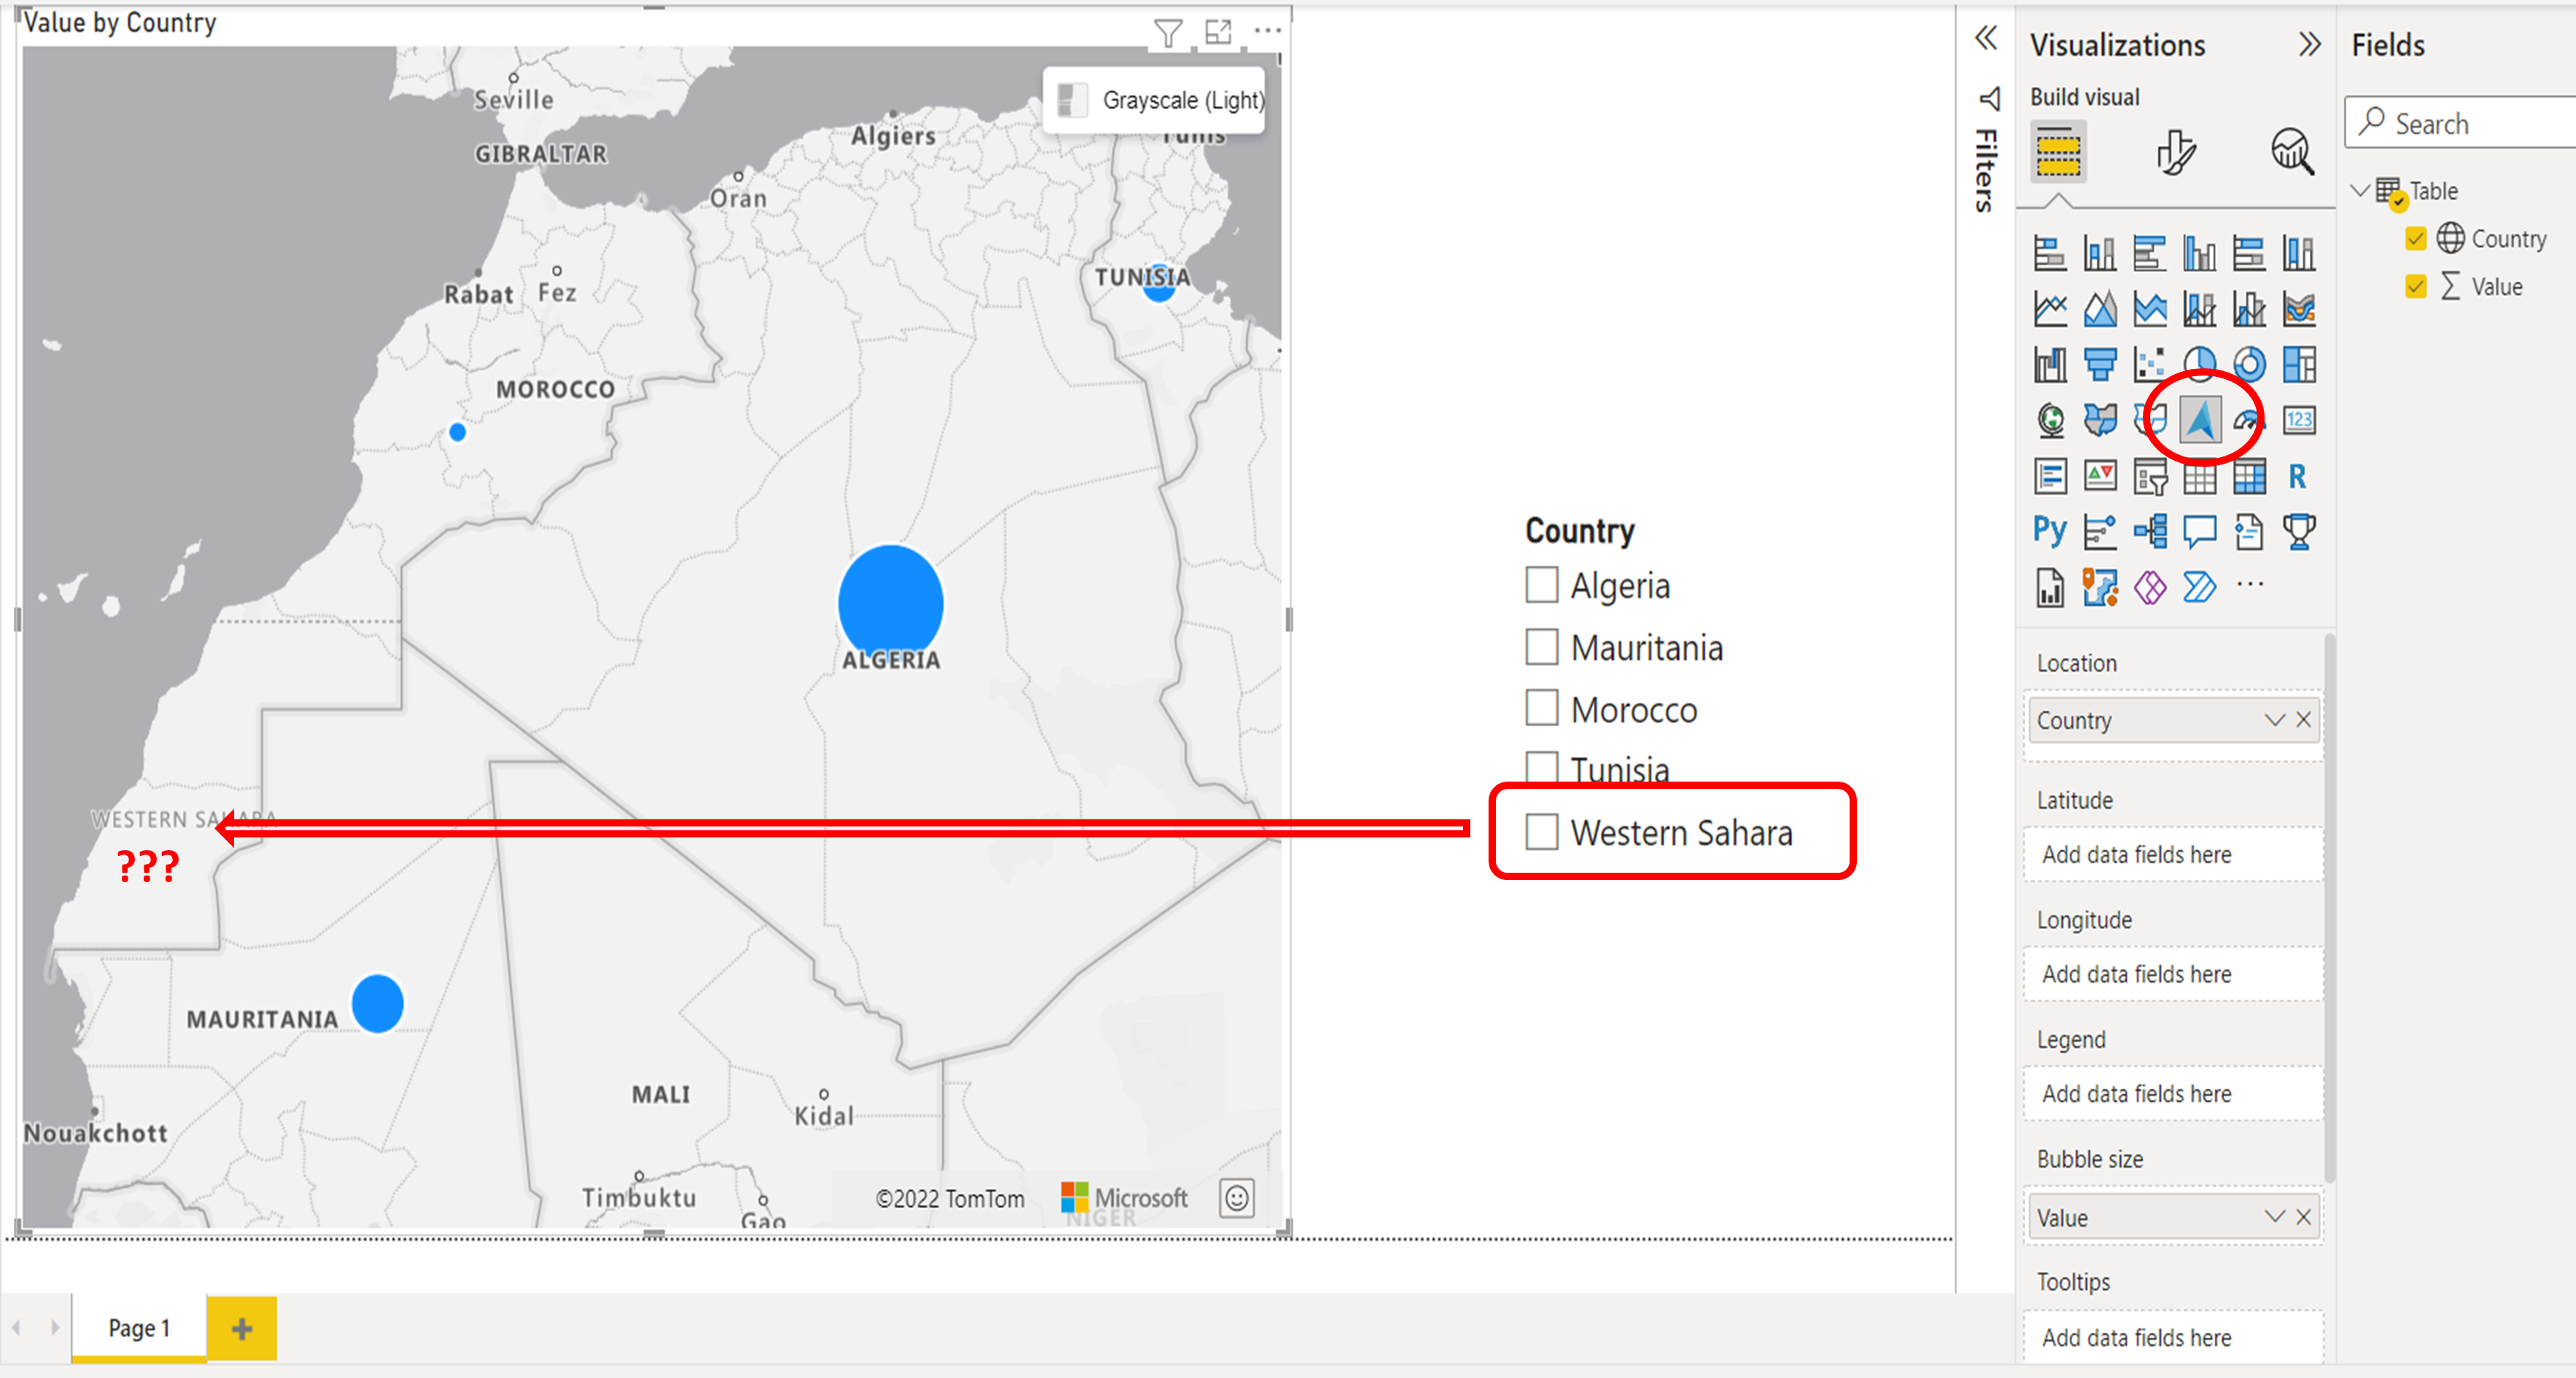Go to the previous page with the arrow
This screenshot has height=1378, width=2576.
point(17,1328)
